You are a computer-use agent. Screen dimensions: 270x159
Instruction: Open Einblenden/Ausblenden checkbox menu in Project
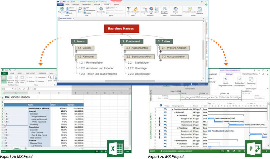pyautogui.click(x=240, y=82)
